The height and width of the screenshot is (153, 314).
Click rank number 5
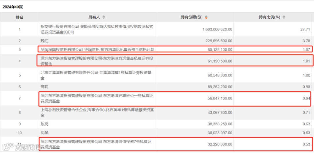(x=20, y=75)
